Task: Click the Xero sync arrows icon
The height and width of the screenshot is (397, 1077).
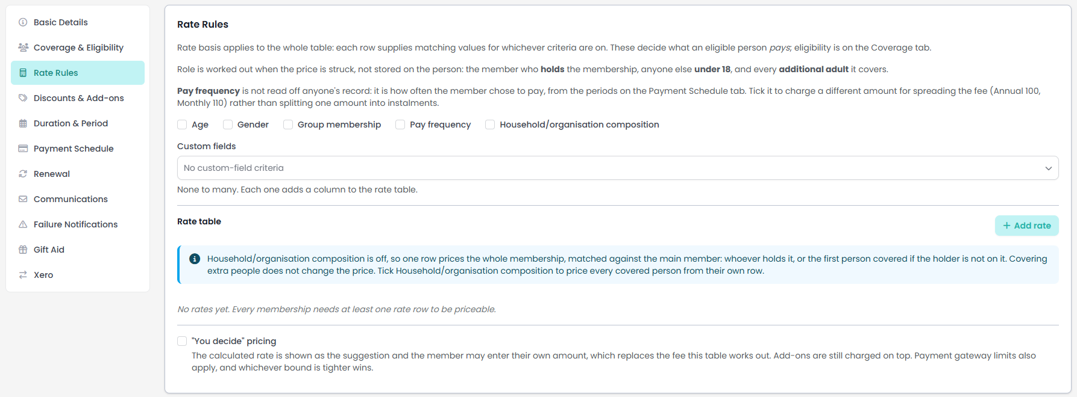Action: pos(23,275)
